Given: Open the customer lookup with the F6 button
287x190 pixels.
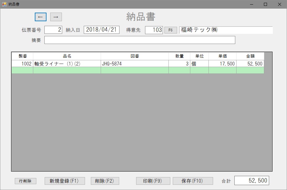Looking at the screenshot, I should (x=171, y=30).
